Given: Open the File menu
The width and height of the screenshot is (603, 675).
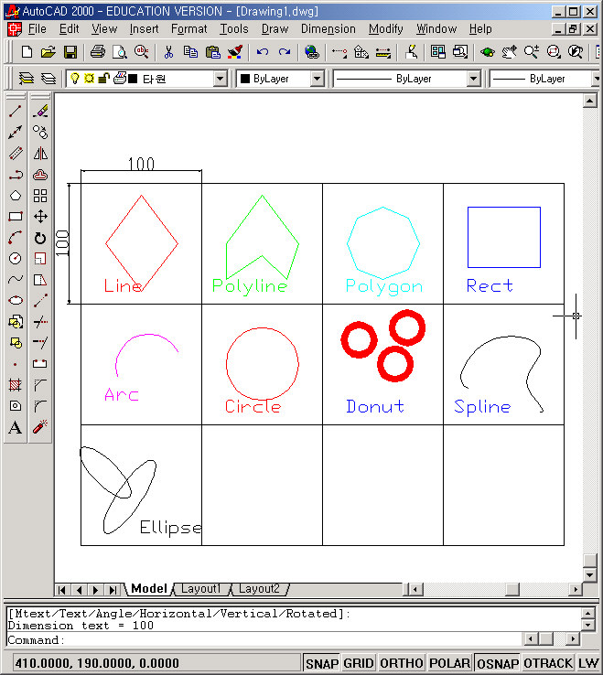Looking at the screenshot, I should (x=37, y=29).
